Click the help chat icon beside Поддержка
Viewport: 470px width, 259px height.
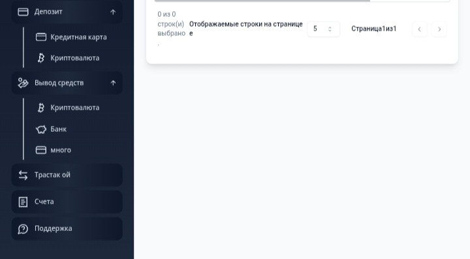[23, 229]
